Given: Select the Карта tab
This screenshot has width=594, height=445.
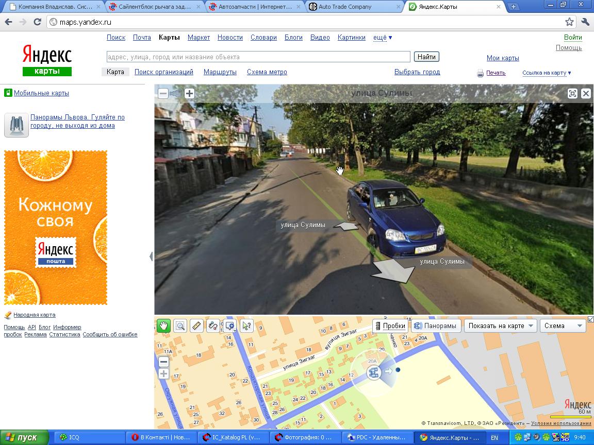Looking at the screenshot, I should pyautogui.click(x=115, y=72).
